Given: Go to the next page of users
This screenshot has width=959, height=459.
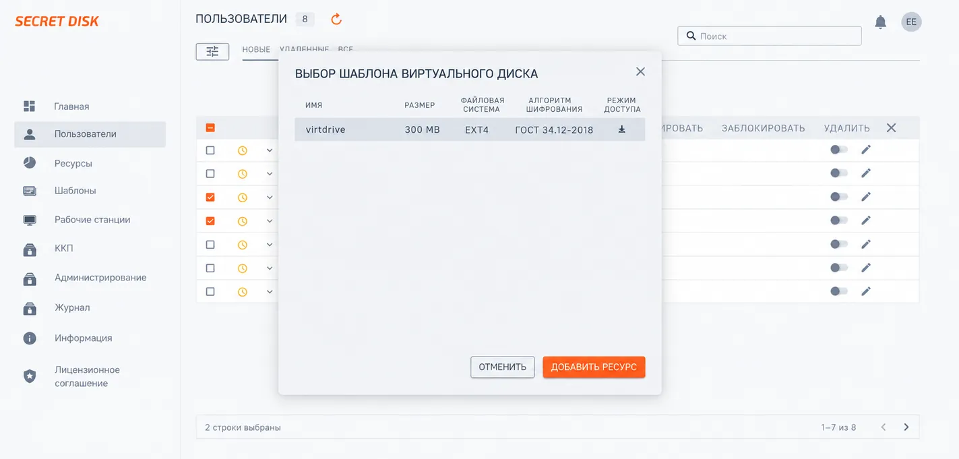Looking at the screenshot, I should coord(906,427).
